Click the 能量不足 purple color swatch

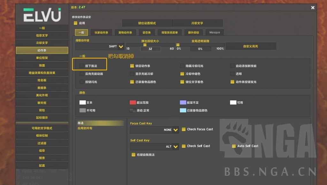[x=184, y=102]
